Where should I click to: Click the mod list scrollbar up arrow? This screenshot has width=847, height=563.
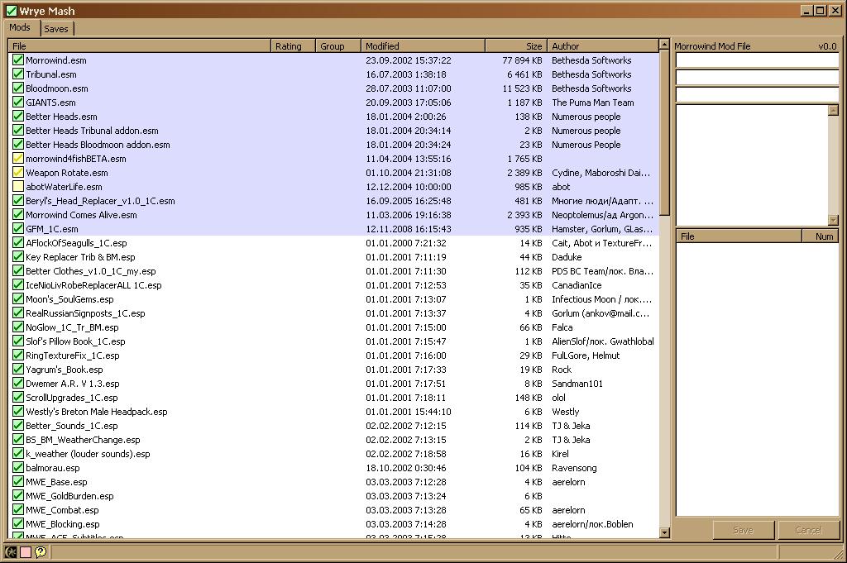click(x=664, y=45)
